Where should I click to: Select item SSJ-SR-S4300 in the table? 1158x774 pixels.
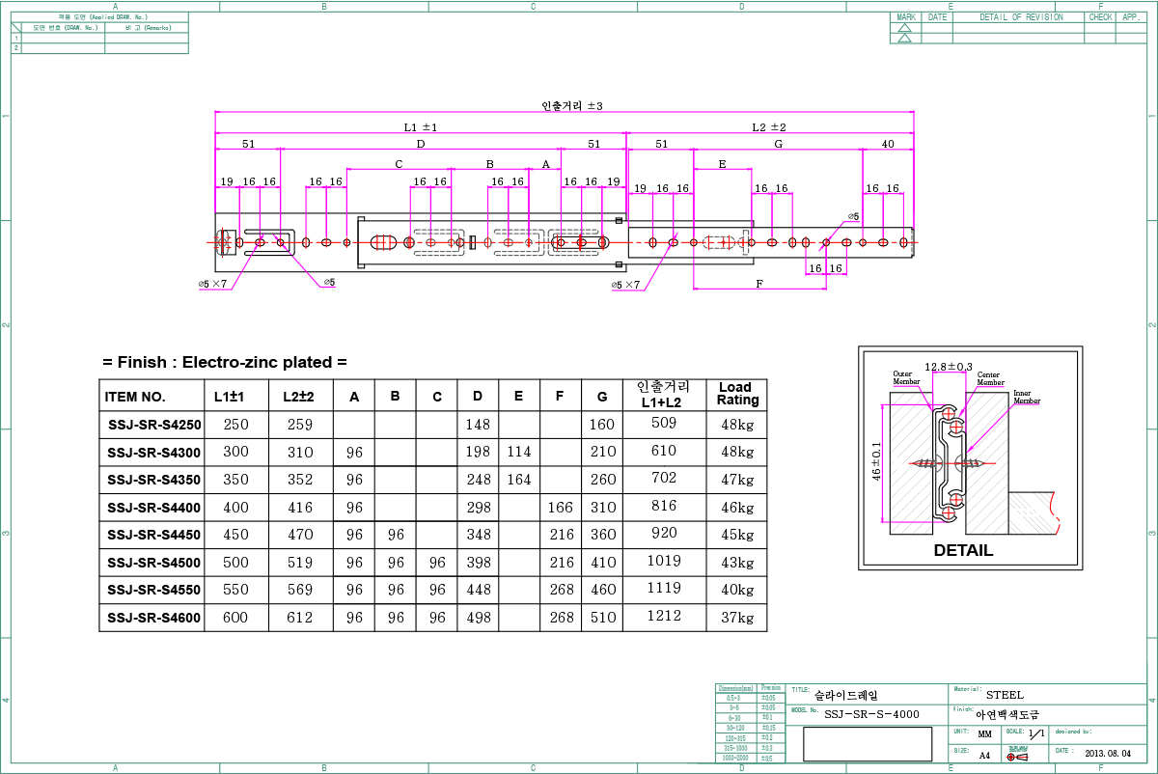point(154,453)
